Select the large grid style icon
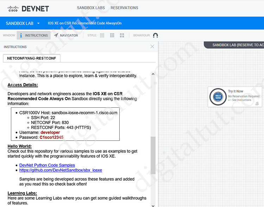264x207 pixels. [x=122, y=35]
